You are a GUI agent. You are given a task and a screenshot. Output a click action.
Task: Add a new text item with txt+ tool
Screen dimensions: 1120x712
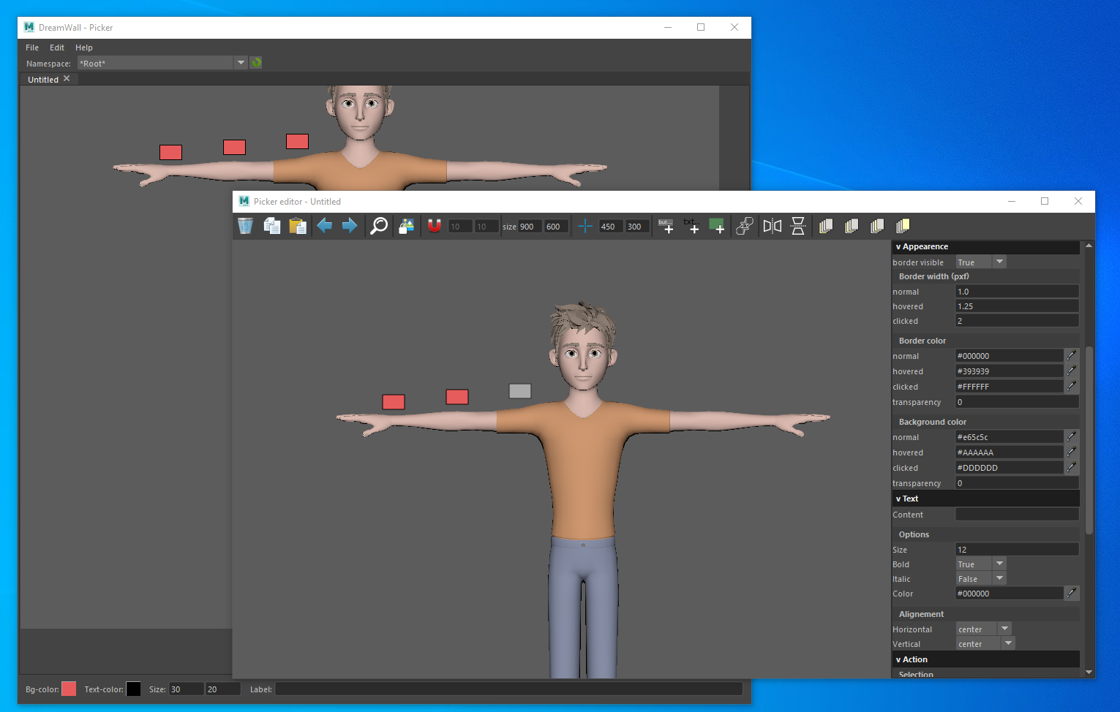(x=691, y=226)
